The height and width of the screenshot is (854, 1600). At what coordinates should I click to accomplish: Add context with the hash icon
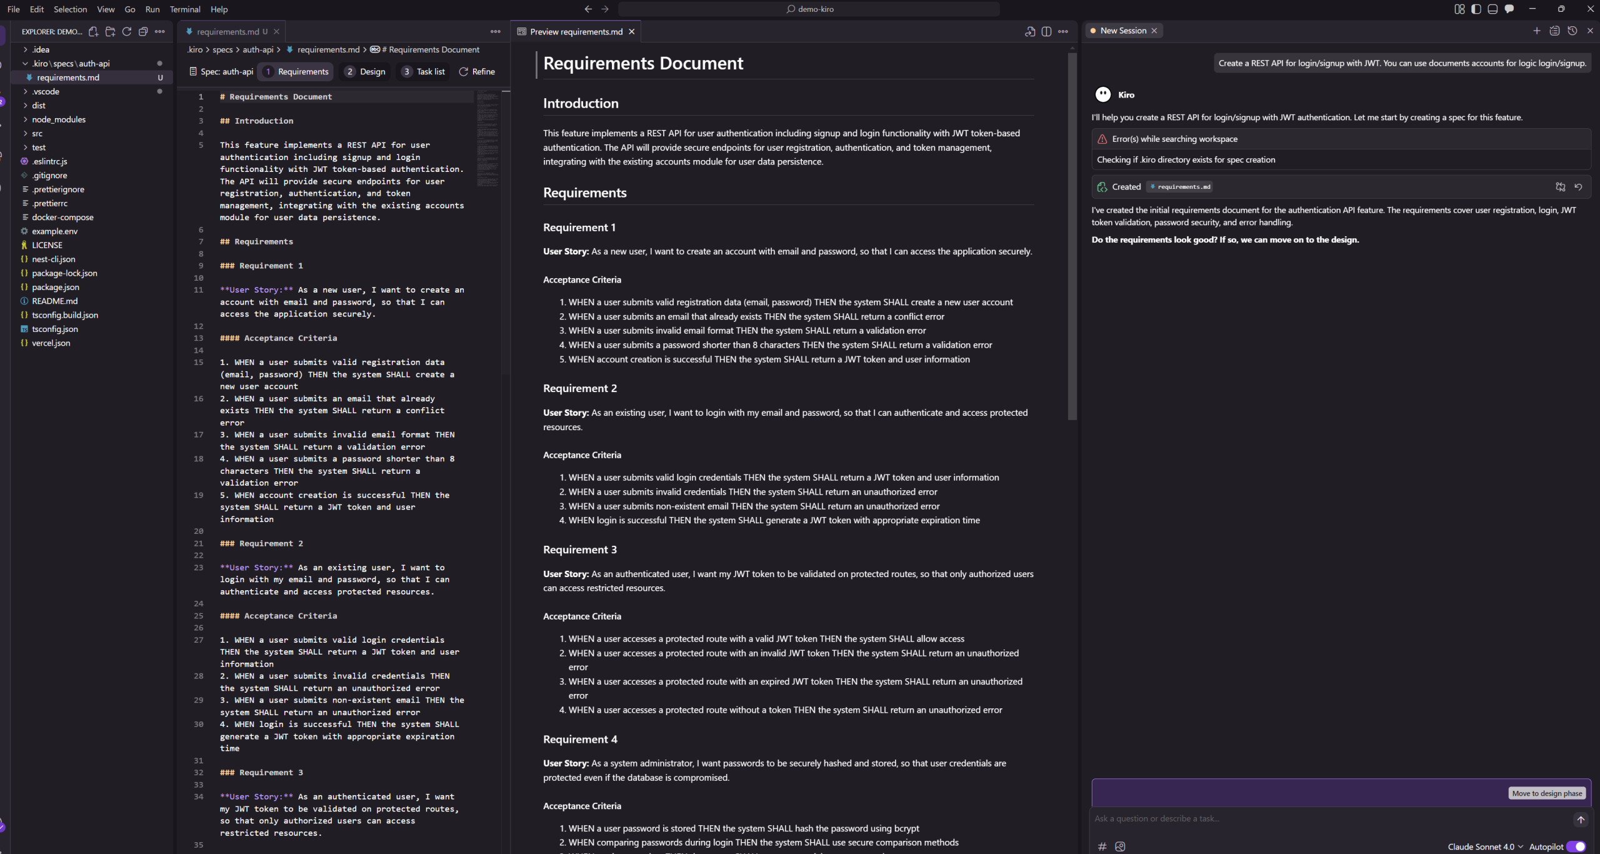pos(1102,846)
